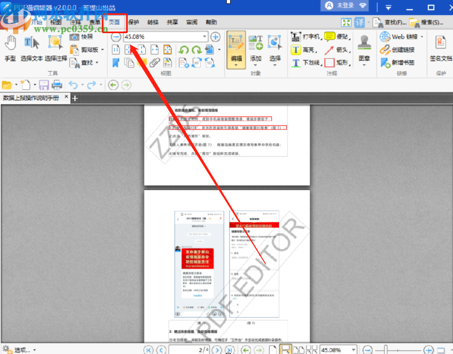Select the Sticky Note tool
The image size is (453, 354).
(337, 37)
